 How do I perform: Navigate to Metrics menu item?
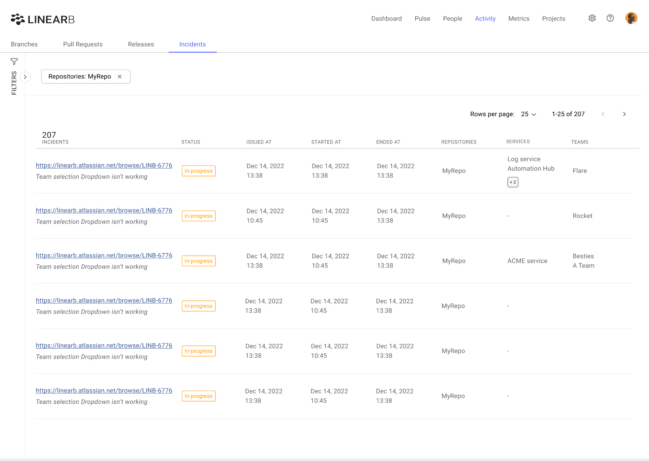[519, 18]
